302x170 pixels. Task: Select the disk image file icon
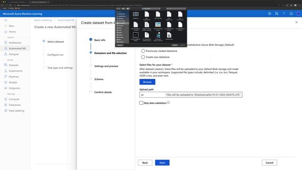click(x=169, y=35)
